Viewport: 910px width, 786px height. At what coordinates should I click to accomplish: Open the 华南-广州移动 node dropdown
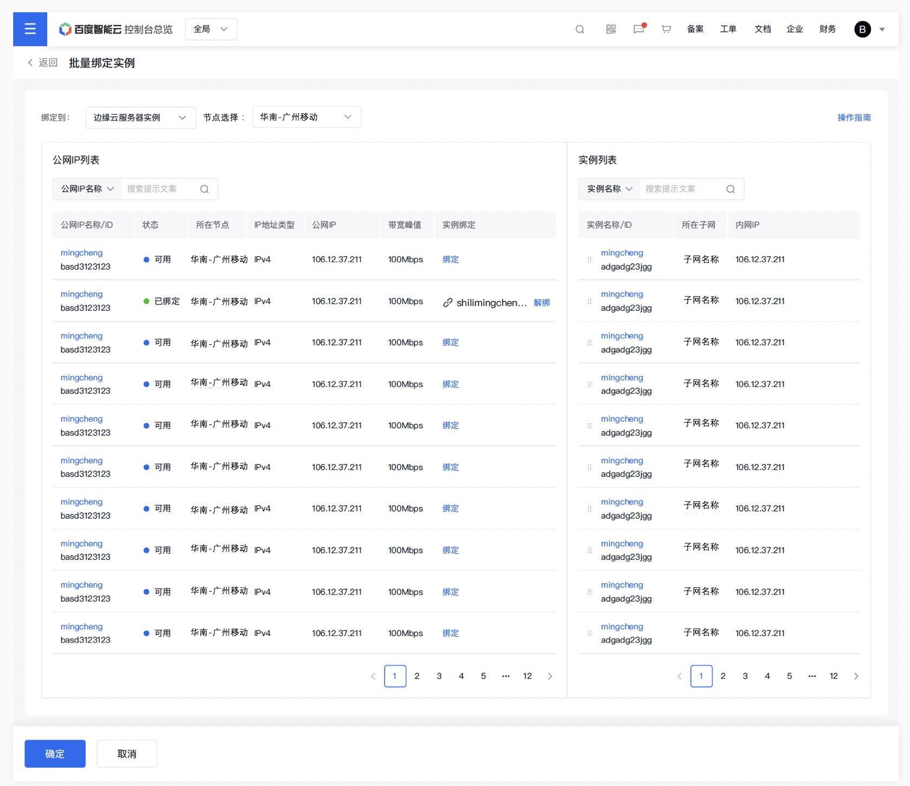coord(307,117)
